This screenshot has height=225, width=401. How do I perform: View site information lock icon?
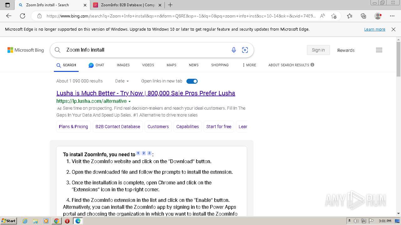(39, 16)
